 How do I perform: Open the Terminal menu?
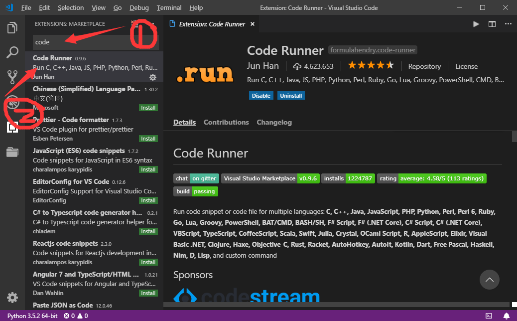(169, 8)
